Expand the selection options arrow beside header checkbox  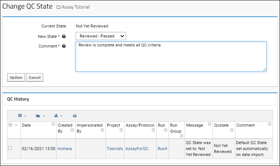click(16, 125)
